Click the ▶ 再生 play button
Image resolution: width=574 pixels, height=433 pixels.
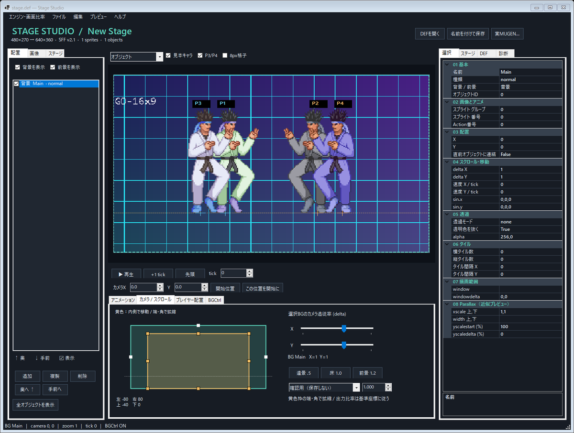pos(126,274)
